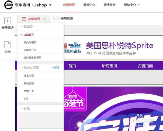Expand the 帮助中心 dropdown

click(x=139, y=5)
